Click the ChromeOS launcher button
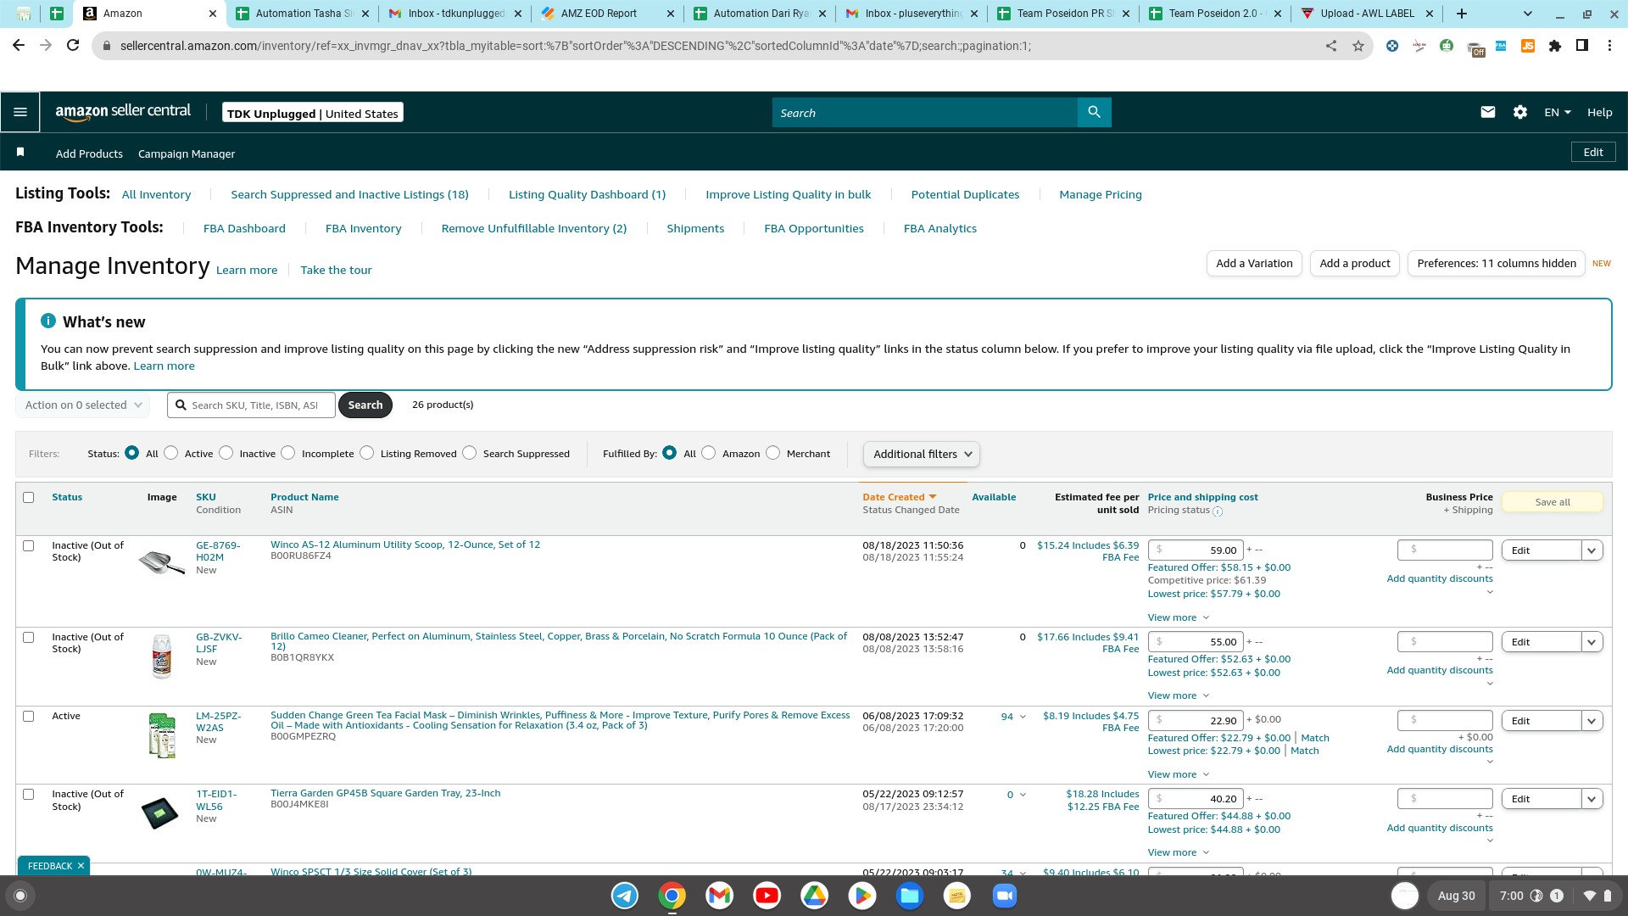The image size is (1628, 916). [x=20, y=896]
